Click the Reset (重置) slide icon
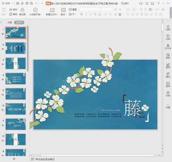 click(x=70, y=9)
